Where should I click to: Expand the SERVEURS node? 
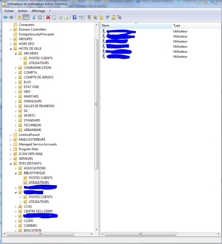pos(11,159)
